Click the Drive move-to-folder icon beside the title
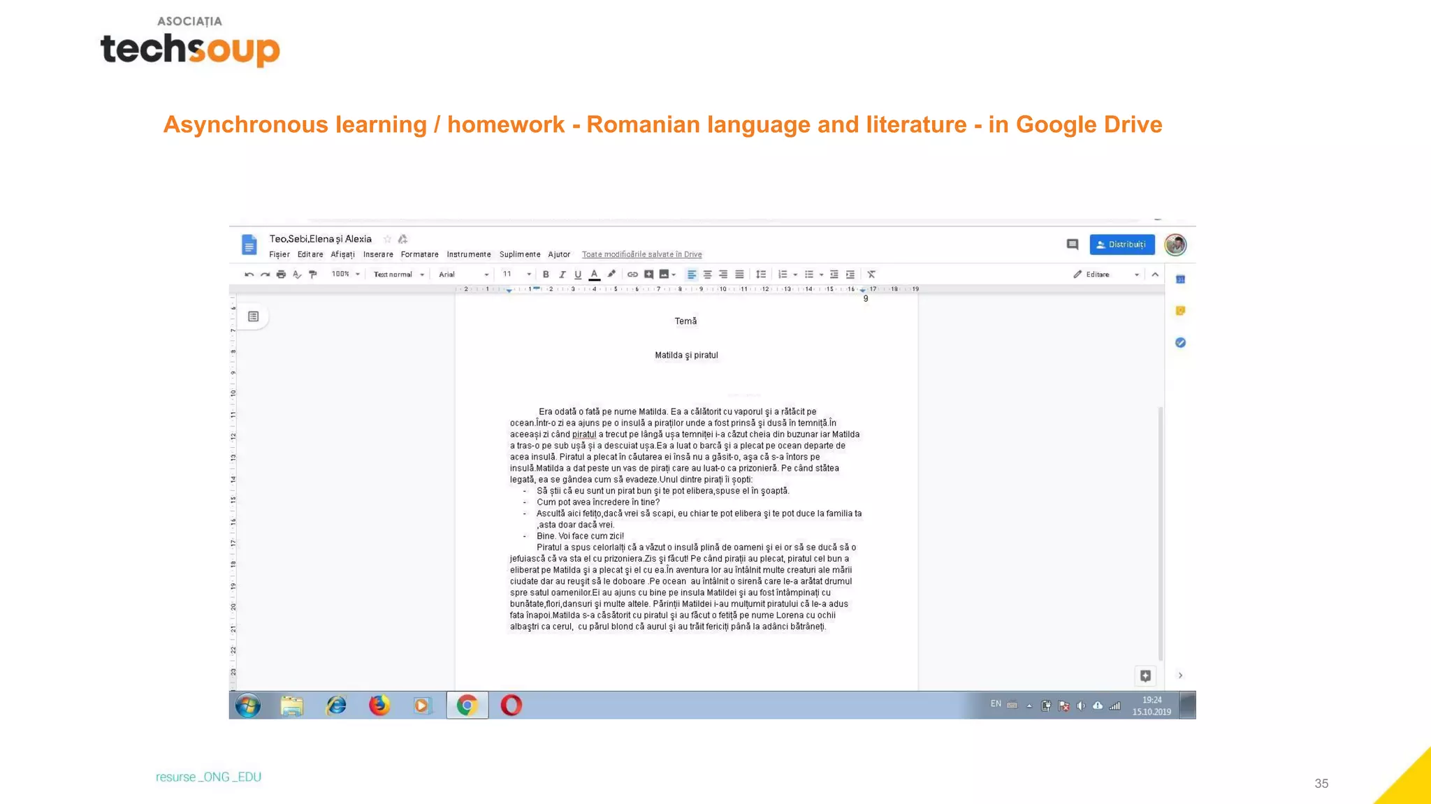This screenshot has height=804, width=1431. pos(403,239)
